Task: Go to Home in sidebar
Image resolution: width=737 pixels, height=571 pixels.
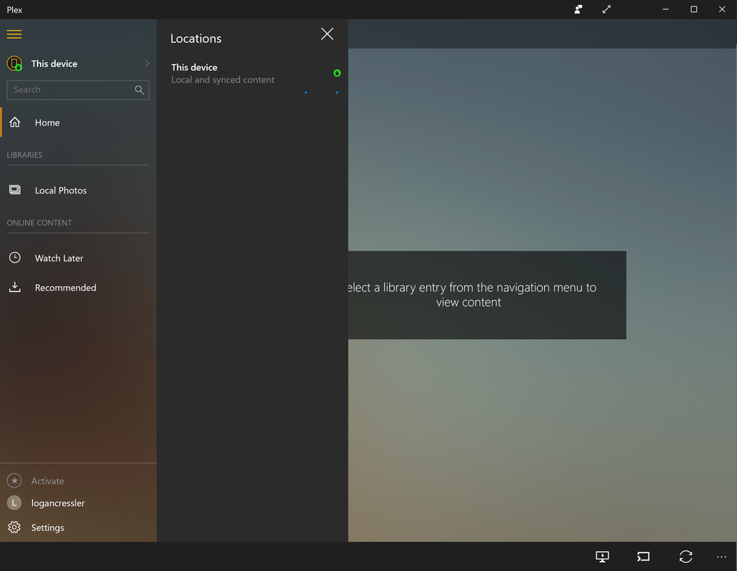Action: [78, 123]
